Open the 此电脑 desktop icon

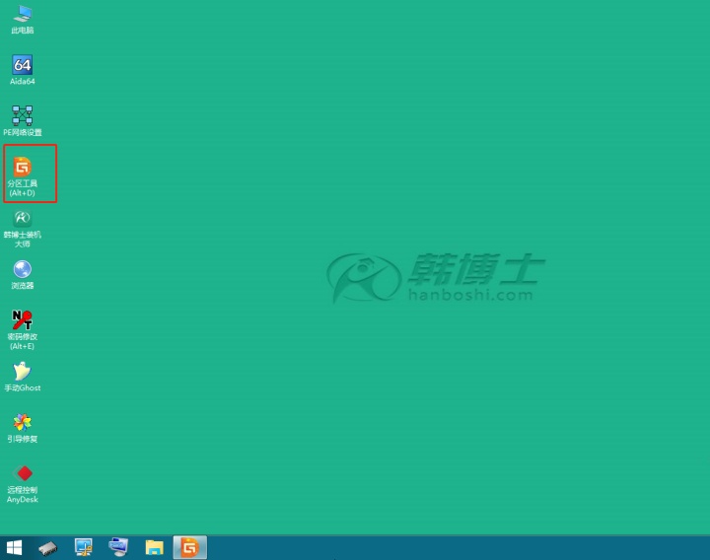tap(22, 21)
